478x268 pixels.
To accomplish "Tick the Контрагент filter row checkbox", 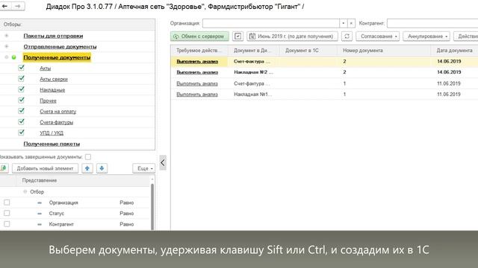I will point(7,224).
